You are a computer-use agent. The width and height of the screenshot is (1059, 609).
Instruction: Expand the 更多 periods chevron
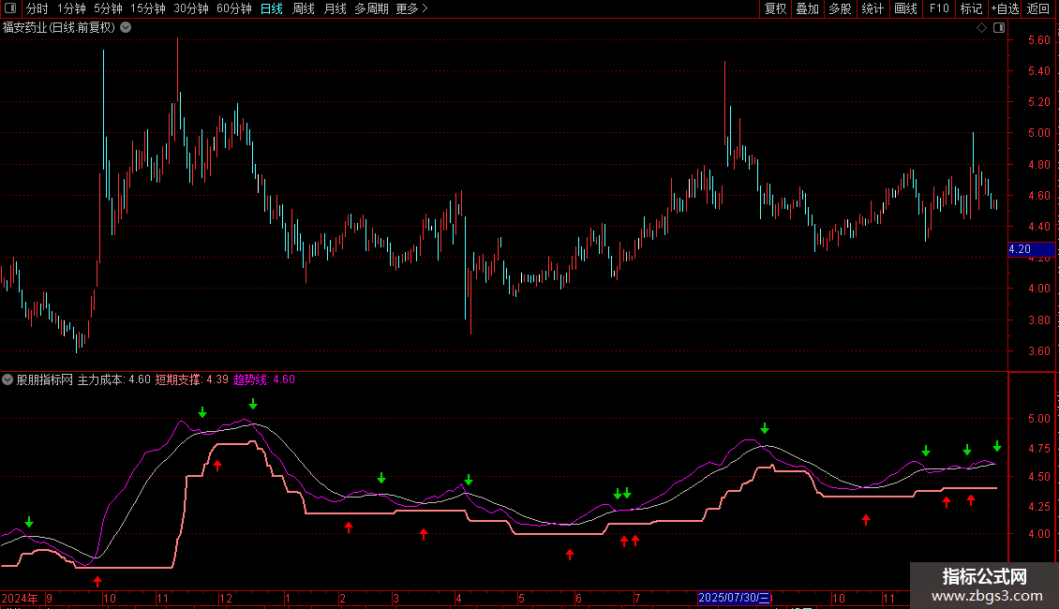click(x=425, y=8)
